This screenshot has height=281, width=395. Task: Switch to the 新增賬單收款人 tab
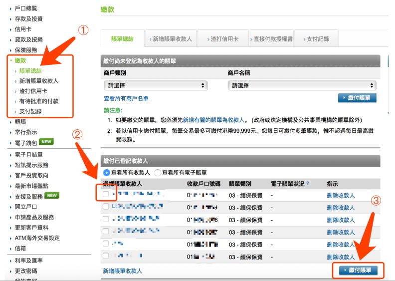[x=171, y=38]
